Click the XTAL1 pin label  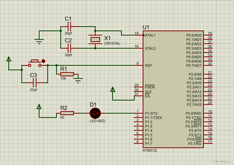point(150,36)
